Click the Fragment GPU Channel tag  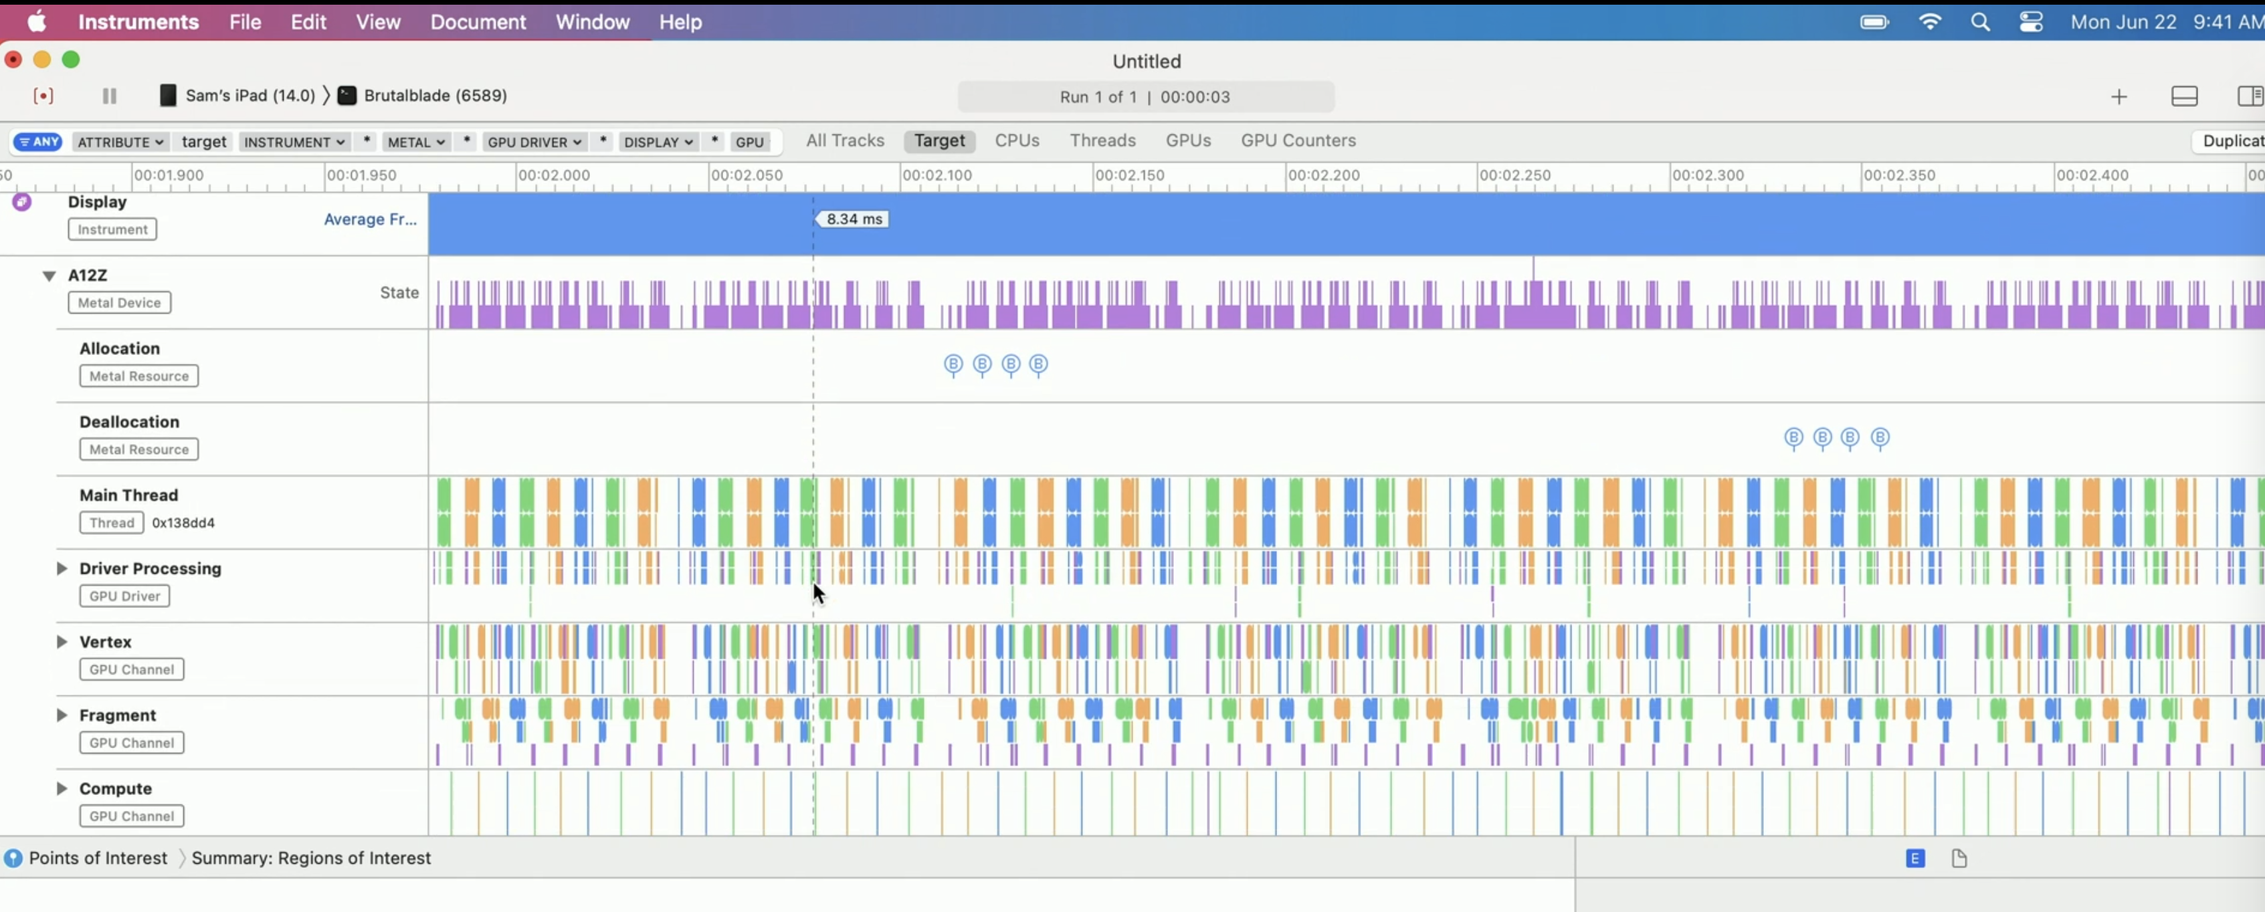[132, 744]
